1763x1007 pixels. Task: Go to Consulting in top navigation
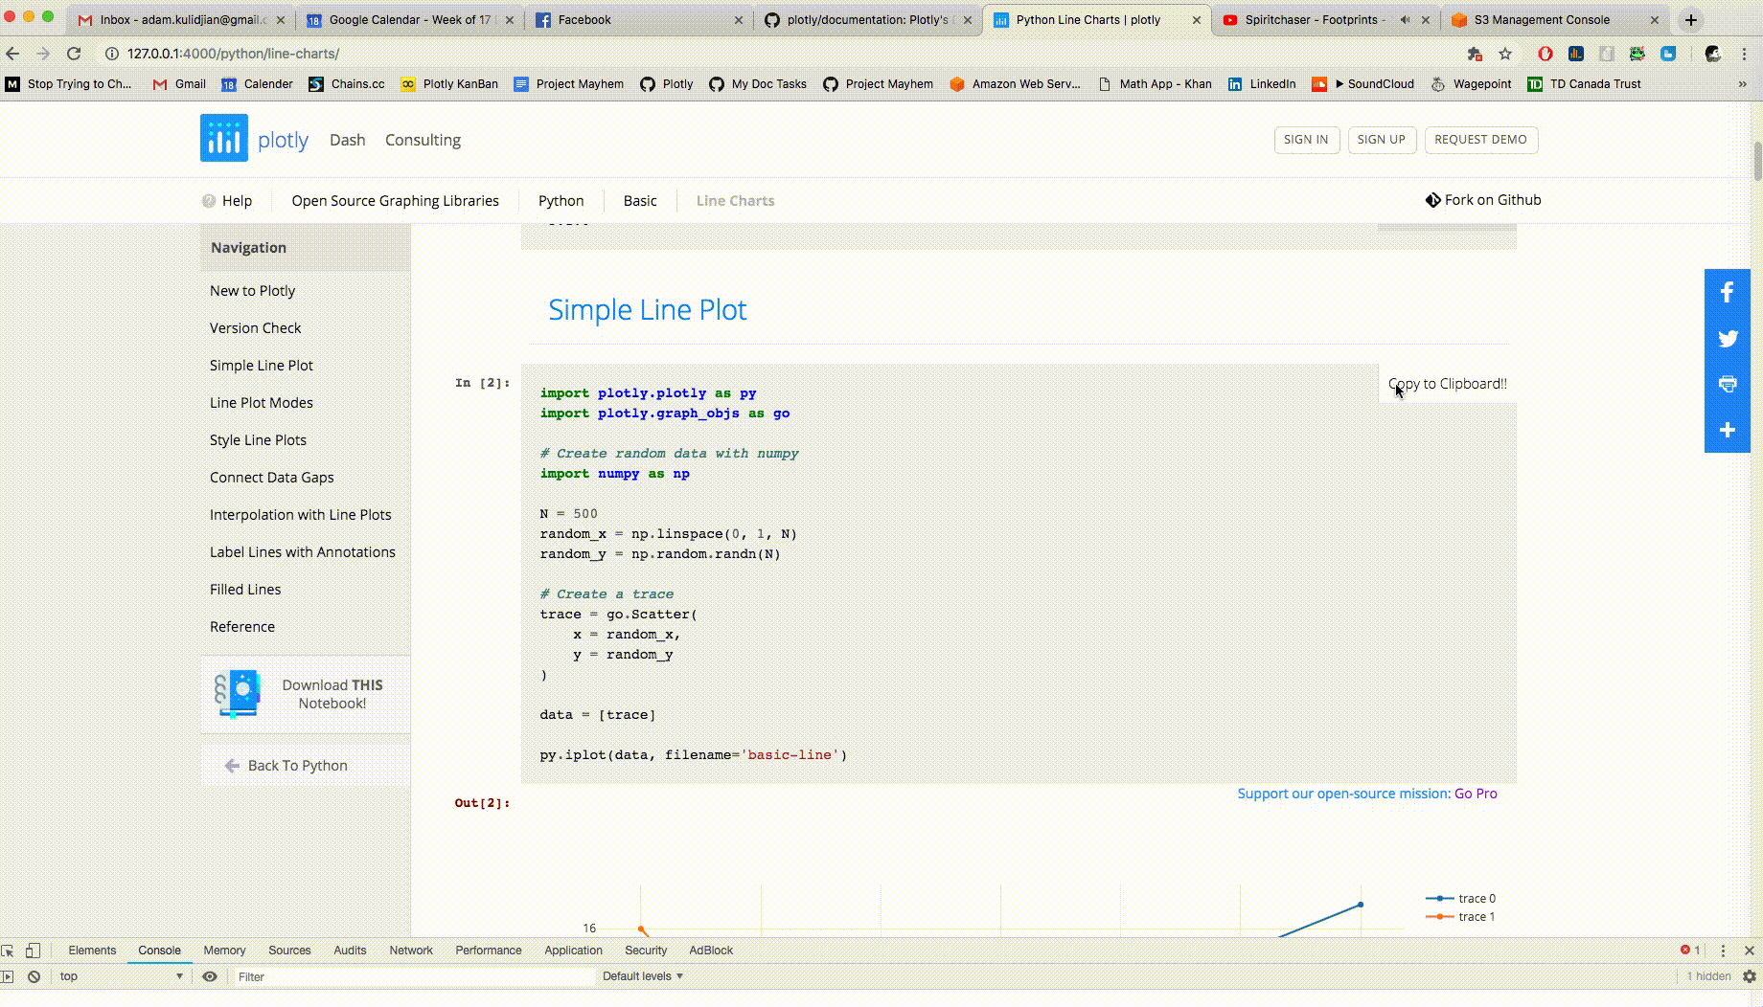point(423,140)
